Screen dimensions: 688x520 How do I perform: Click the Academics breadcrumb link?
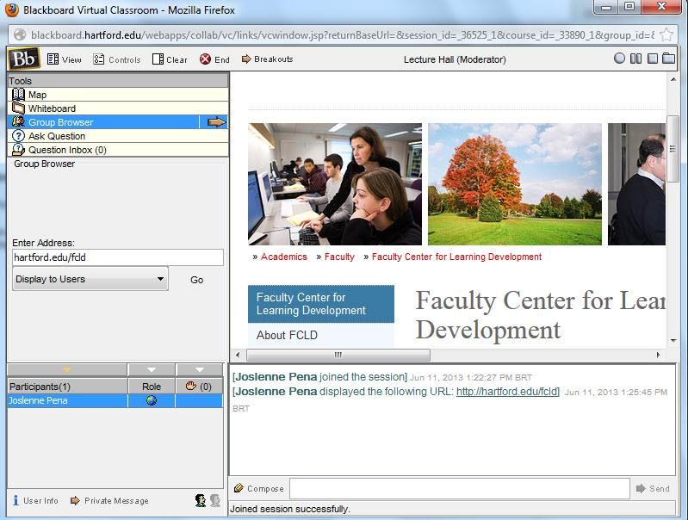pos(284,257)
